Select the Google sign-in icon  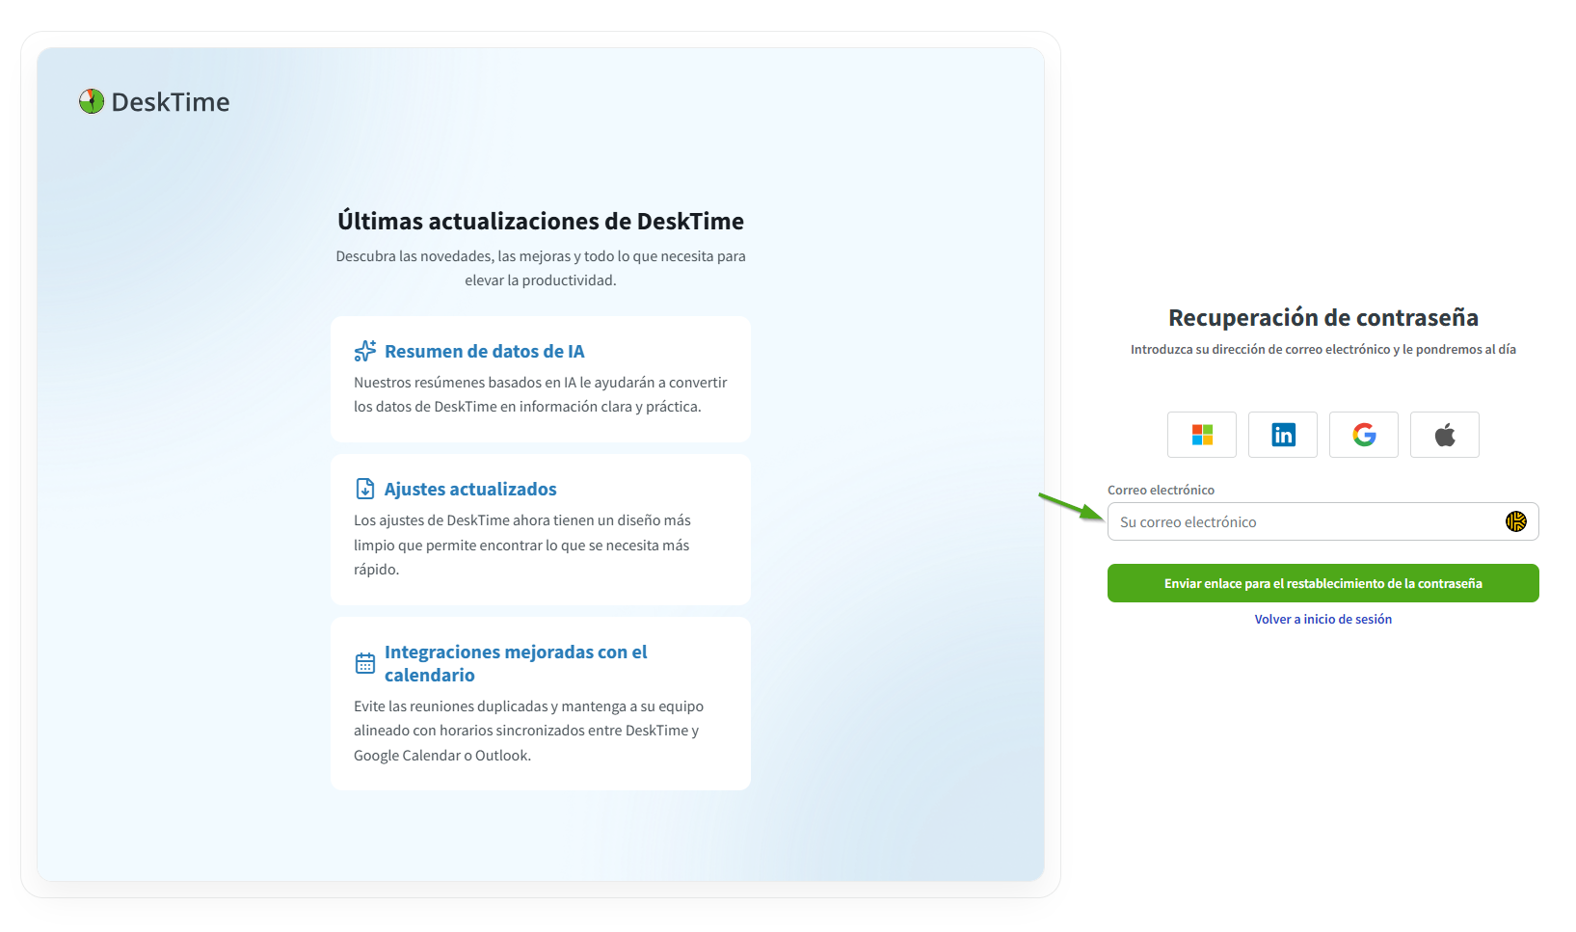(x=1363, y=435)
